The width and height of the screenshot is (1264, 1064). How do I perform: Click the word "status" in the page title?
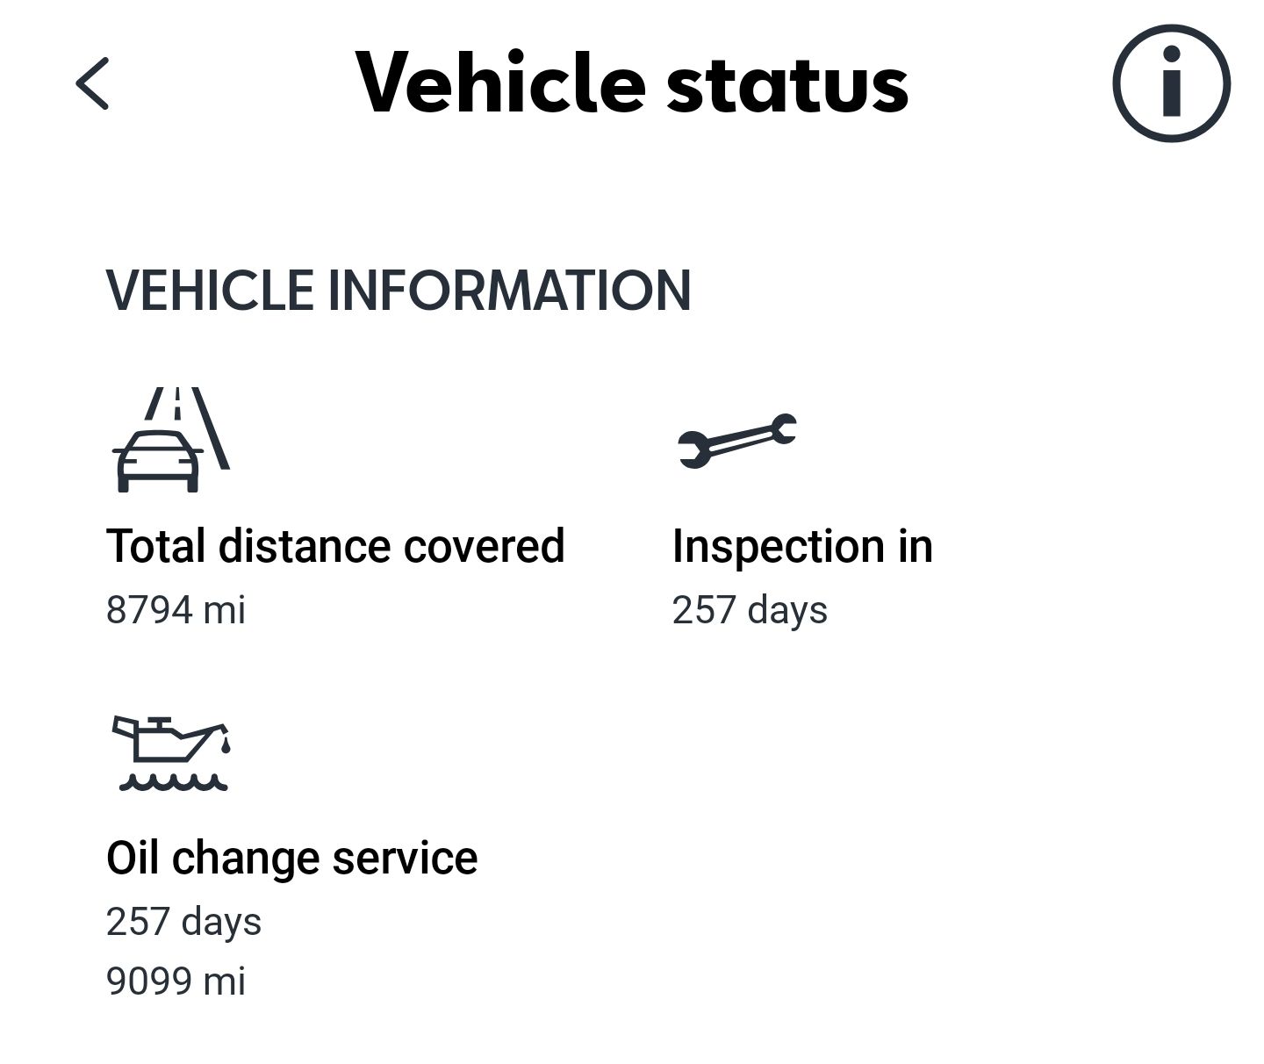[787, 83]
